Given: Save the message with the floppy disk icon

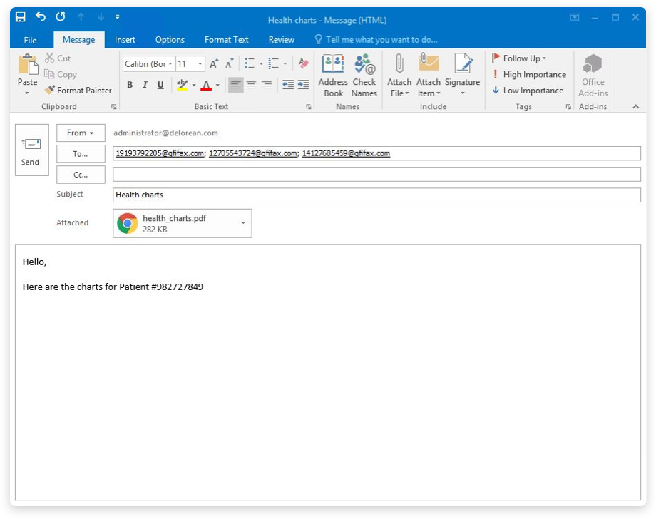Looking at the screenshot, I should coord(21,16).
